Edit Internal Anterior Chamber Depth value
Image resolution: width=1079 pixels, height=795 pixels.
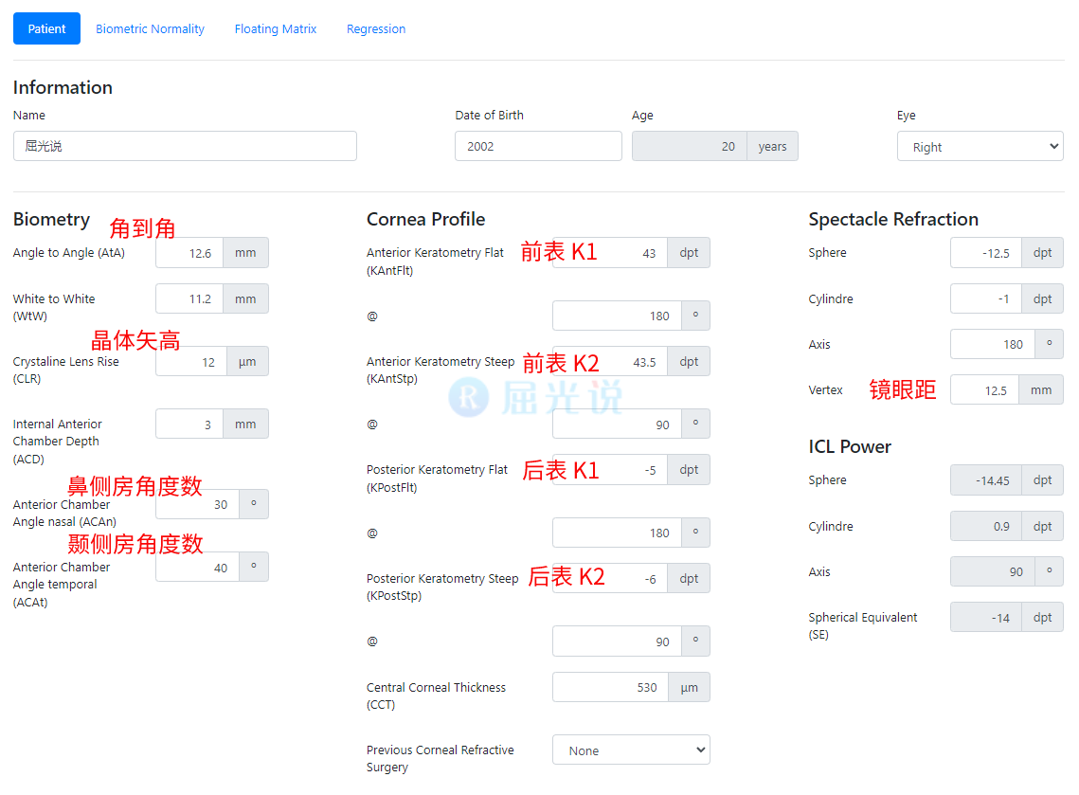189,425
